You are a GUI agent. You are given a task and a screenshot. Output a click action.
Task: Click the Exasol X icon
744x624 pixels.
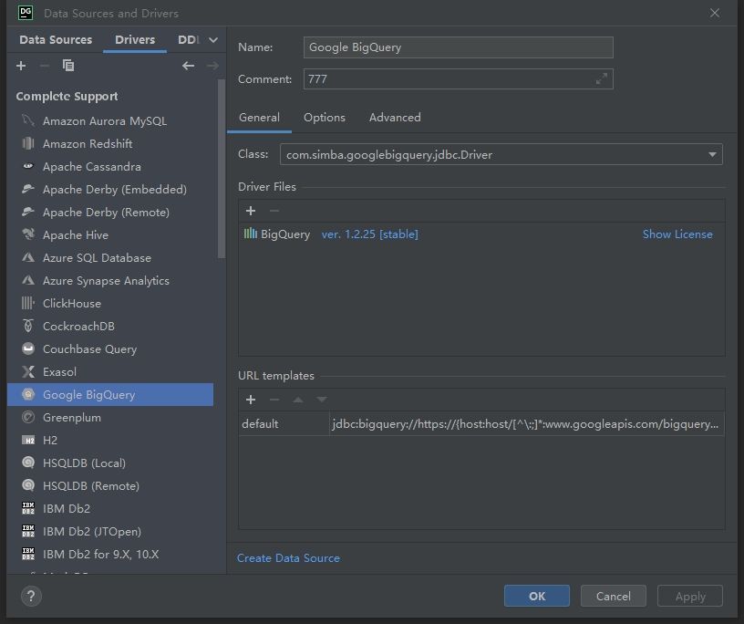click(x=28, y=371)
